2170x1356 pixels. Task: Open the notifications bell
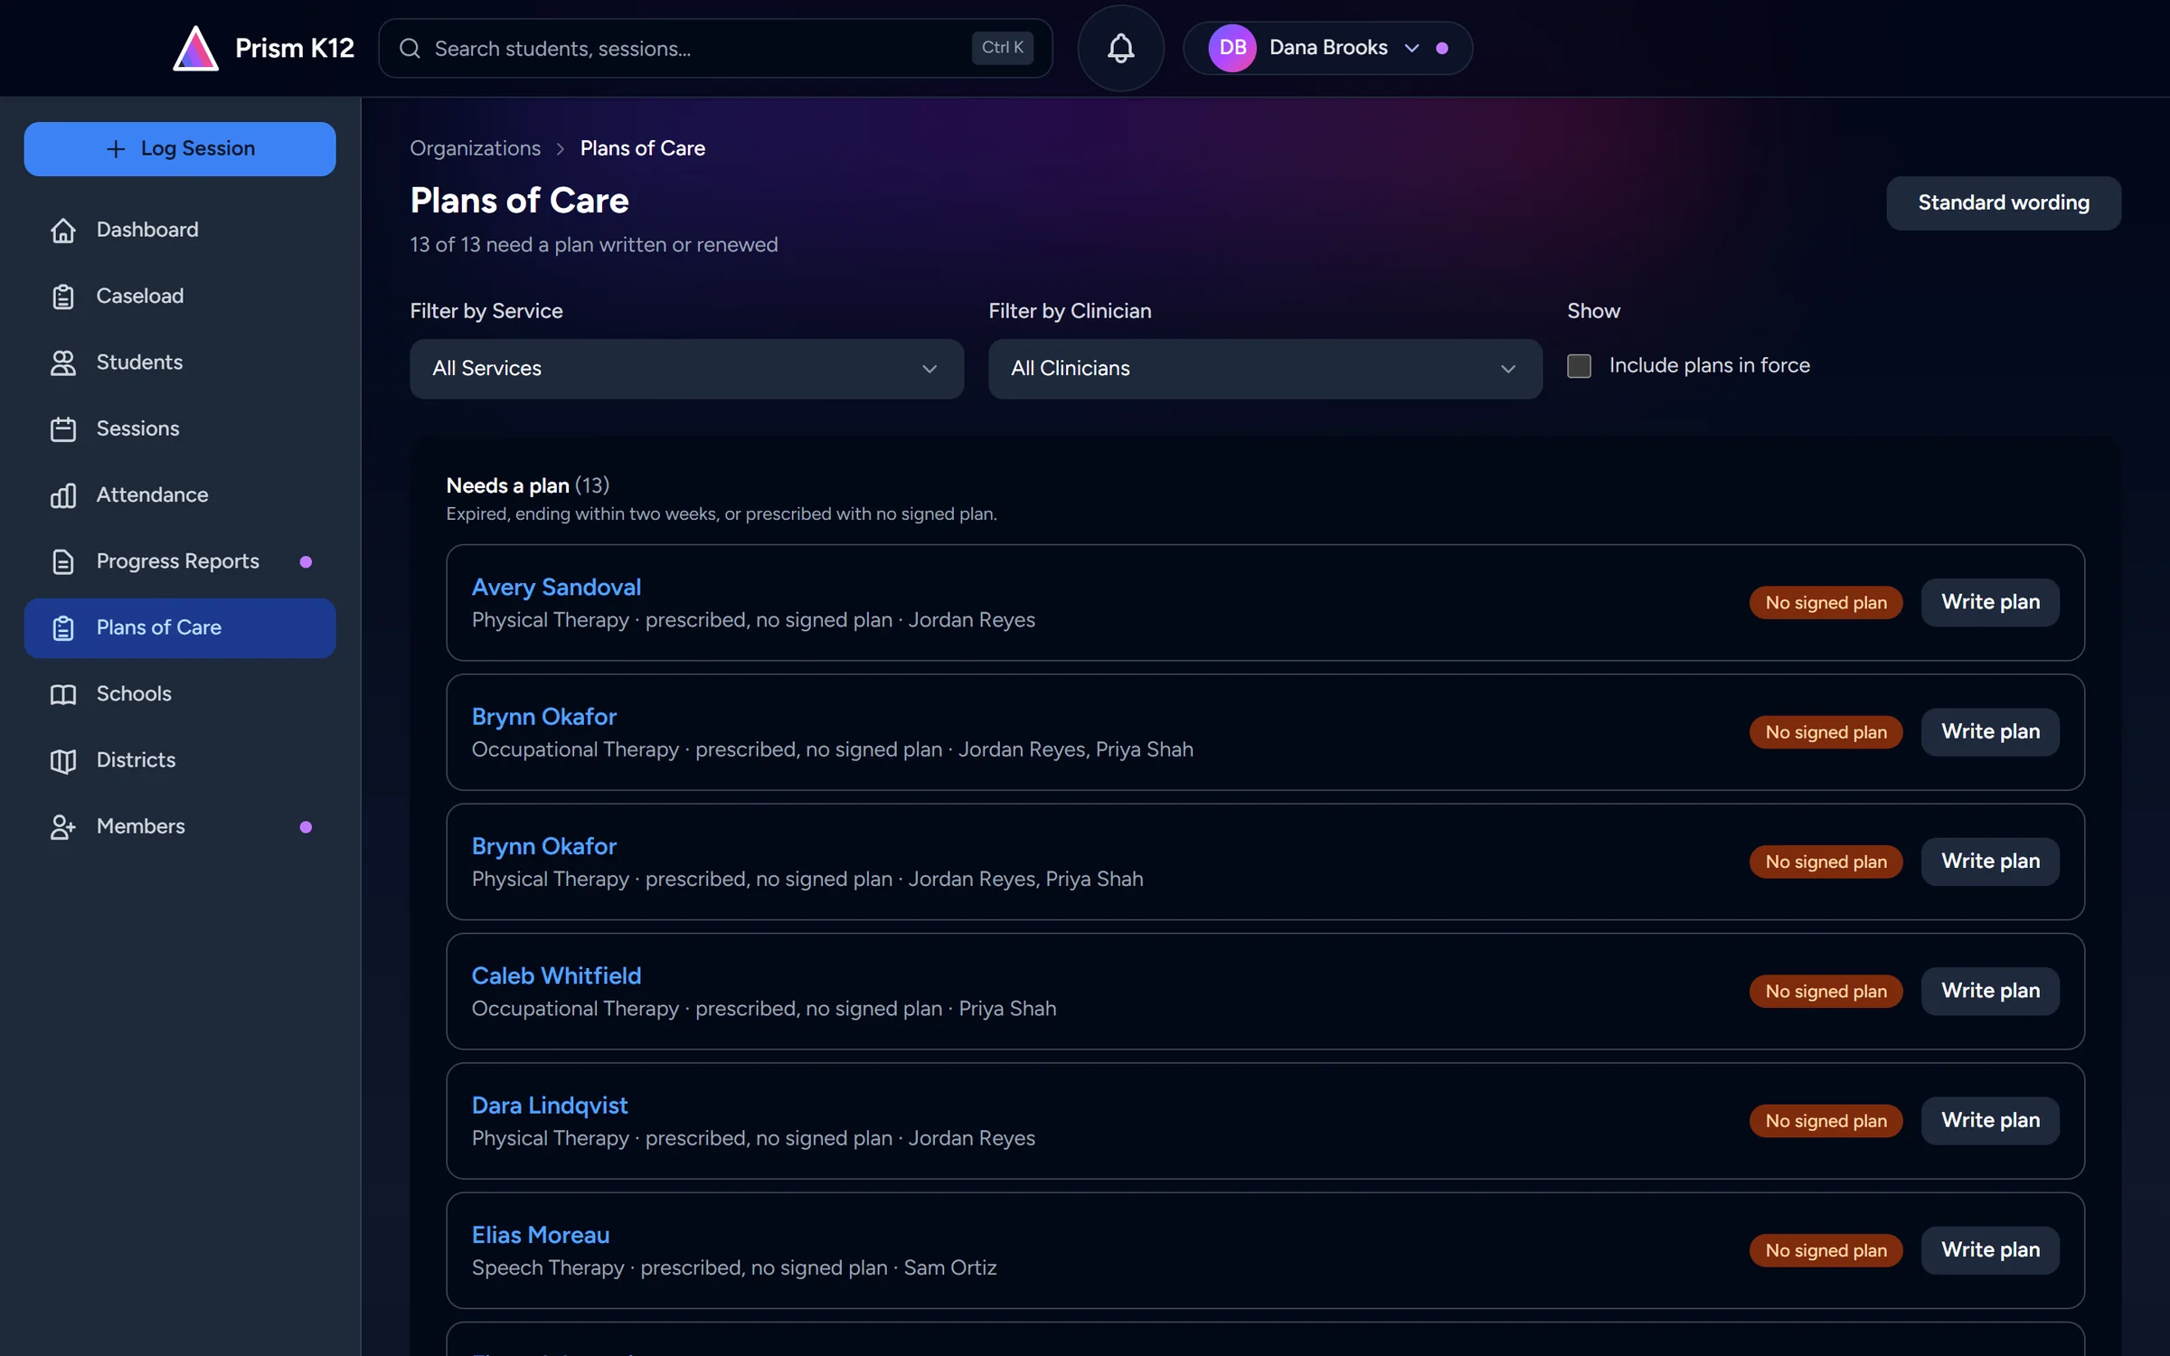1120,48
